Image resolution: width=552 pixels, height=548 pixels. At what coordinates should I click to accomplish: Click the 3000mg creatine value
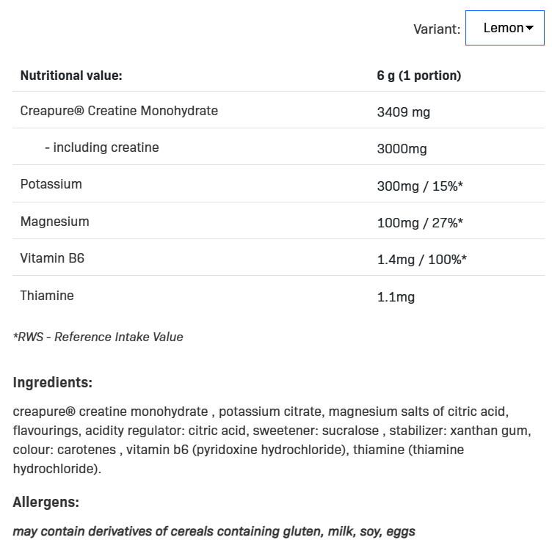pyautogui.click(x=402, y=149)
